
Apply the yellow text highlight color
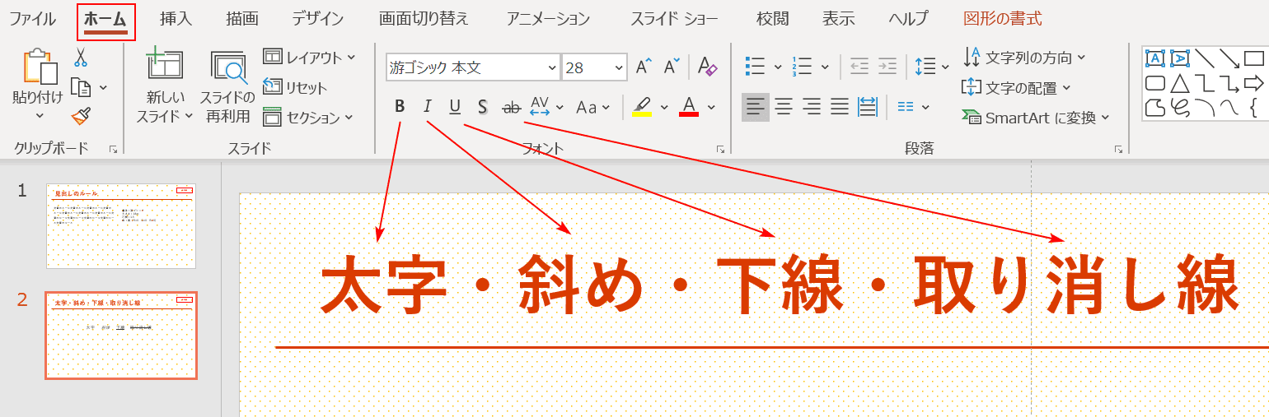(x=643, y=107)
